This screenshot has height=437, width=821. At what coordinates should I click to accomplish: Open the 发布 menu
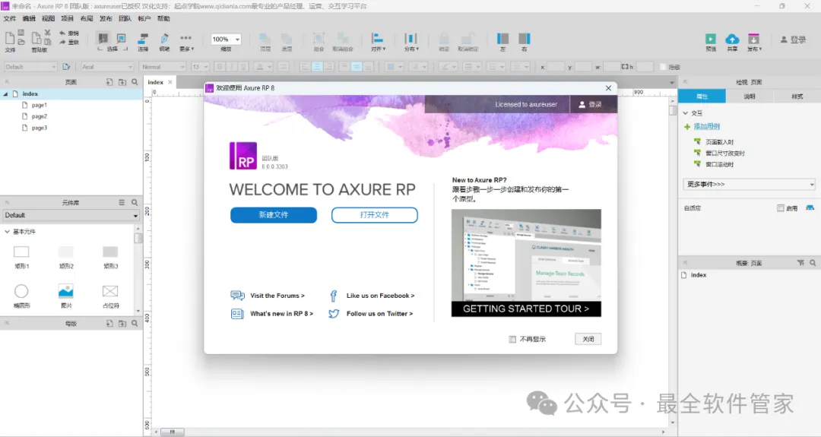coord(106,18)
